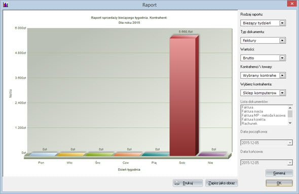The height and width of the screenshot is (194, 299).
Task: Click the printer icon on the Drukuj button
Action: click(x=177, y=183)
